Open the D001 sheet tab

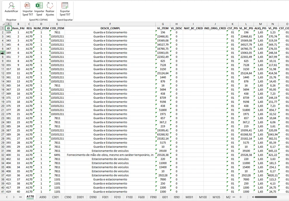[80, 197]
